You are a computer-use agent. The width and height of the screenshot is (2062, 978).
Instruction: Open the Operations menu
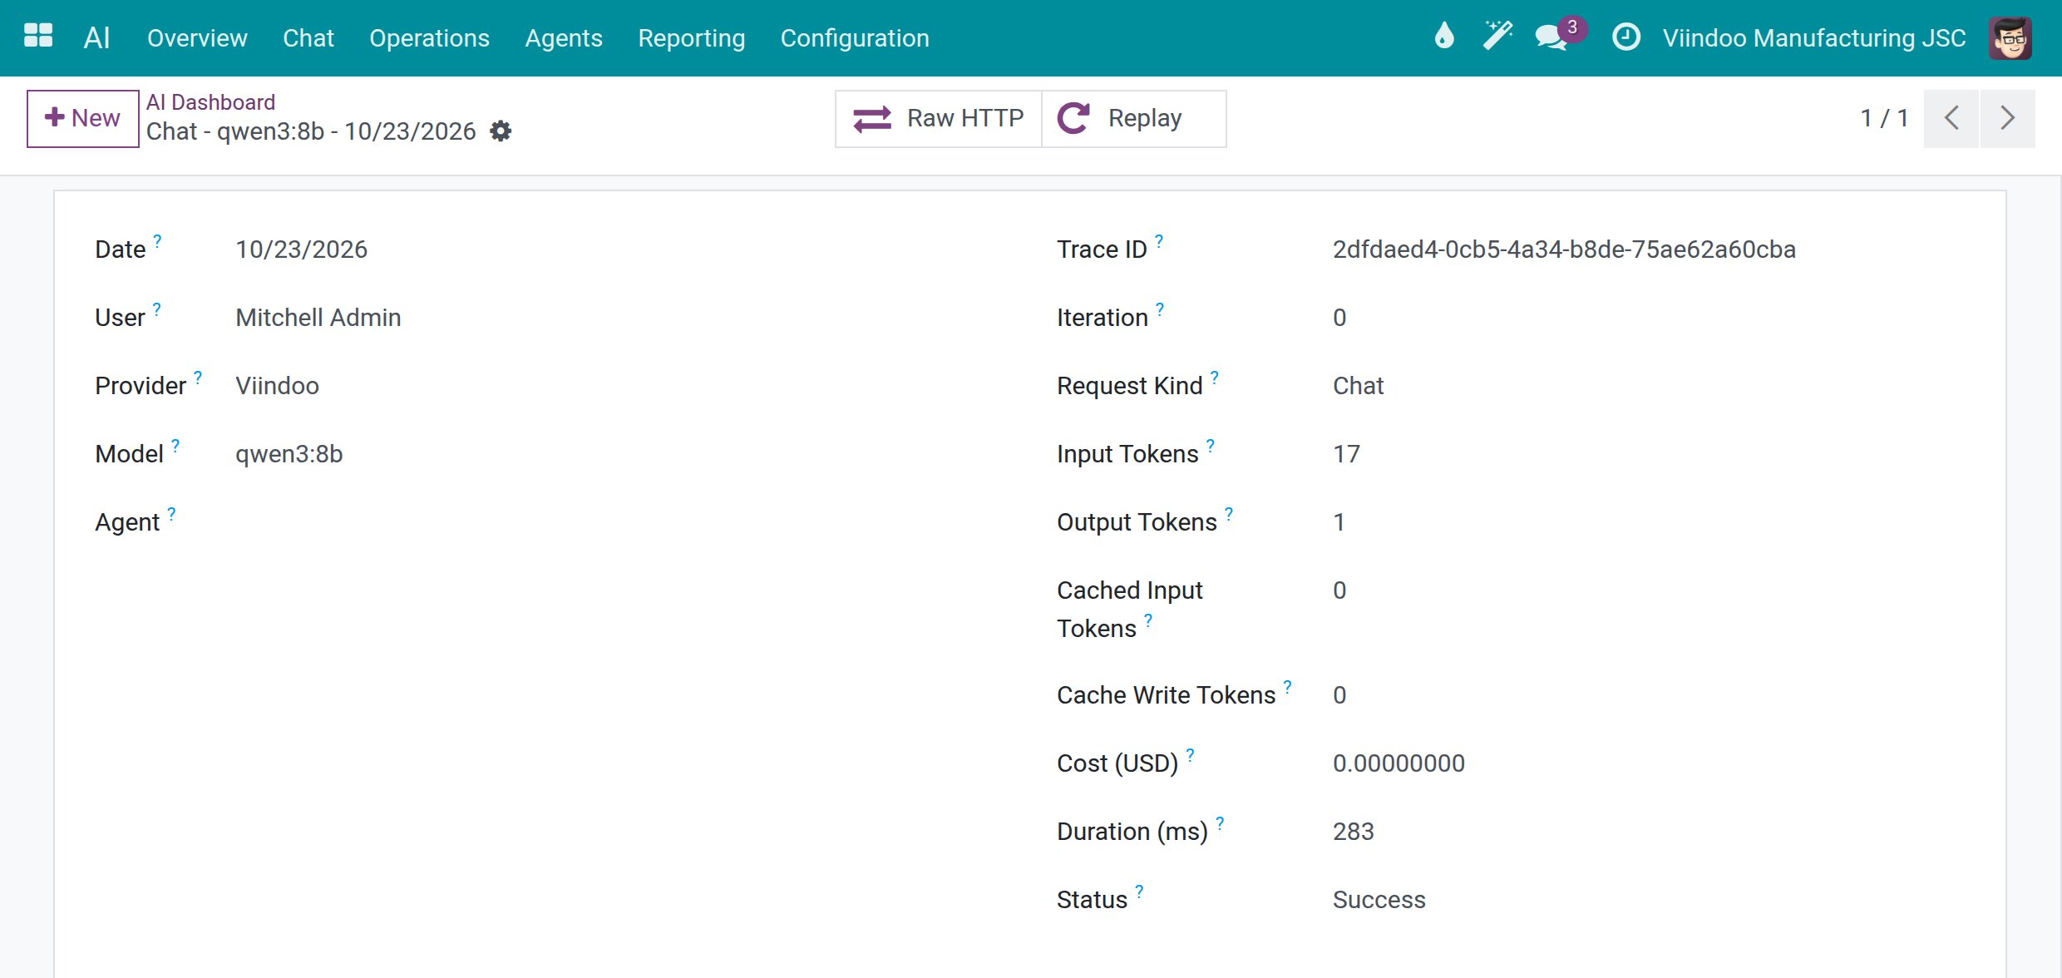429,37
